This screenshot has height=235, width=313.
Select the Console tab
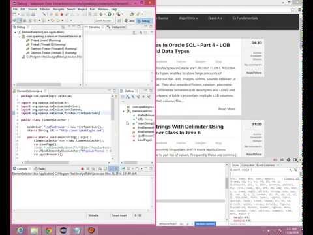pyautogui.click(x=22, y=169)
